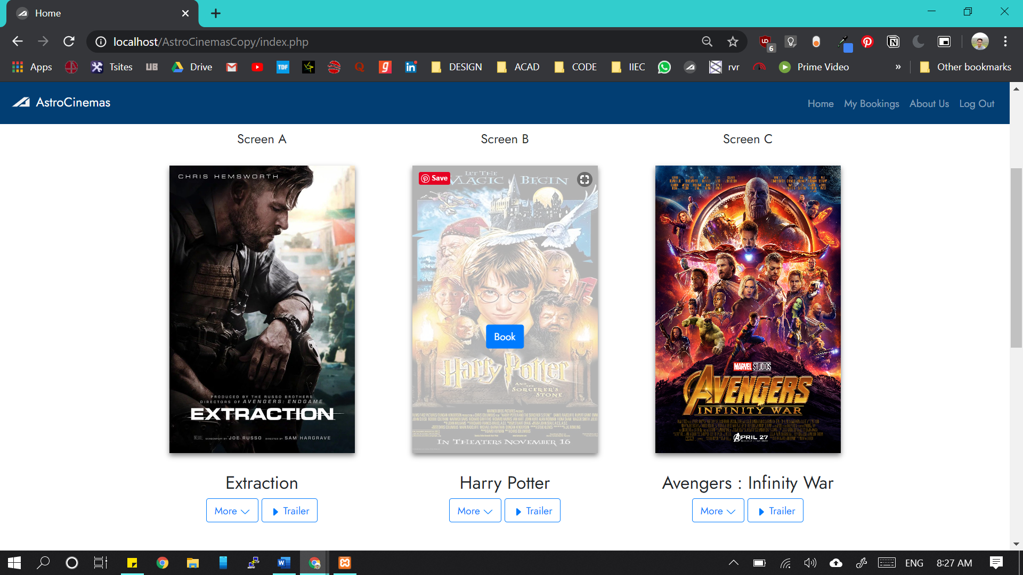This screenshot has height=575, width=1023.
Task: Open the LinkedIn bookmark
Action: (x=411, y=67)
